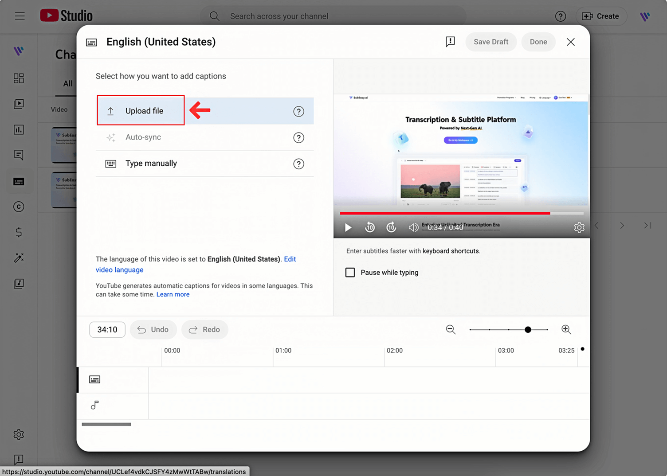Choose the Type manually option
Viewport: 667px width, 476px height.
tap(205, 164)
